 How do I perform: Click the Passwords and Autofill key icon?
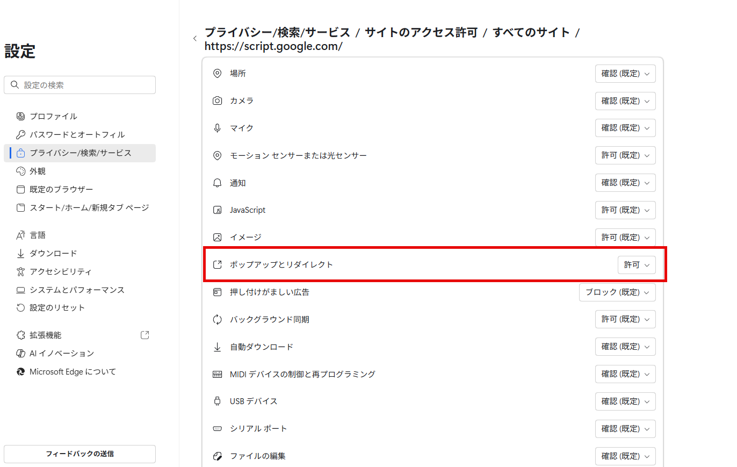click(x=21, y=135)
